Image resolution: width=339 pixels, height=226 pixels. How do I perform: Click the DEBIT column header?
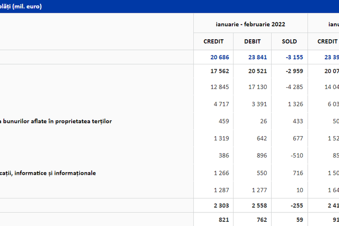point(252,41)
